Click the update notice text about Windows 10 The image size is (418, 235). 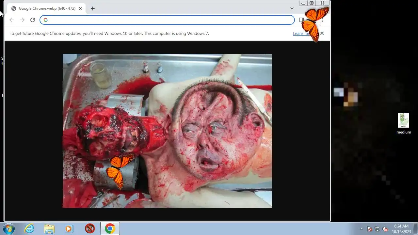click(x=109, y=33)
